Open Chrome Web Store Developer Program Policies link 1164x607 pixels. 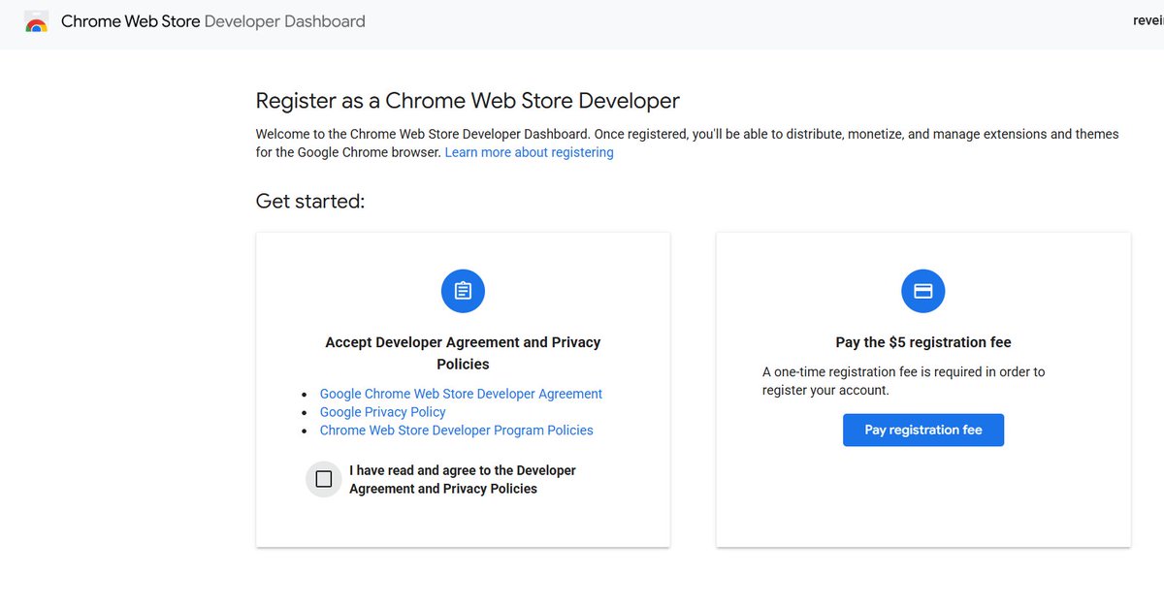tap(456, 431)
